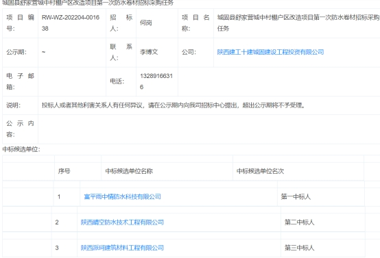Click the 说明 label

(13, 105)
